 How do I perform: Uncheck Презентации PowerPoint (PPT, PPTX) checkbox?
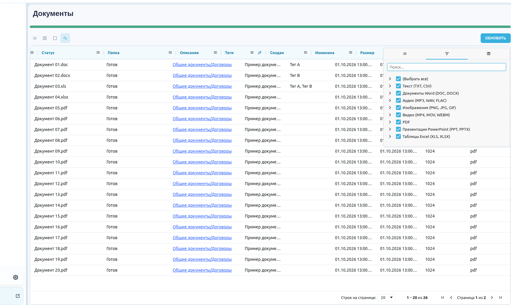tap(398, 129)
